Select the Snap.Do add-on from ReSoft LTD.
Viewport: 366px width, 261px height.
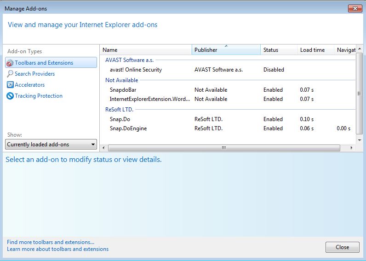[x=120, y=119]
